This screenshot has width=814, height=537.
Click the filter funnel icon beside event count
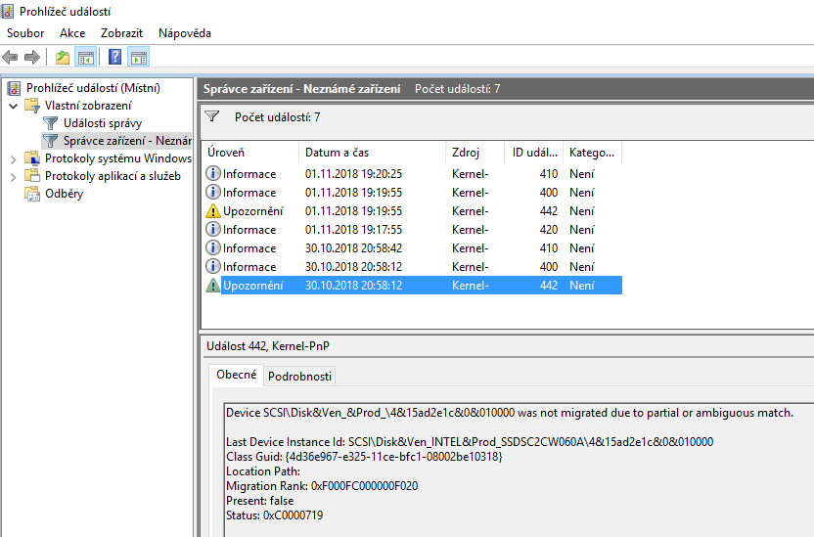pyautogui.click(x=211, y=116)
